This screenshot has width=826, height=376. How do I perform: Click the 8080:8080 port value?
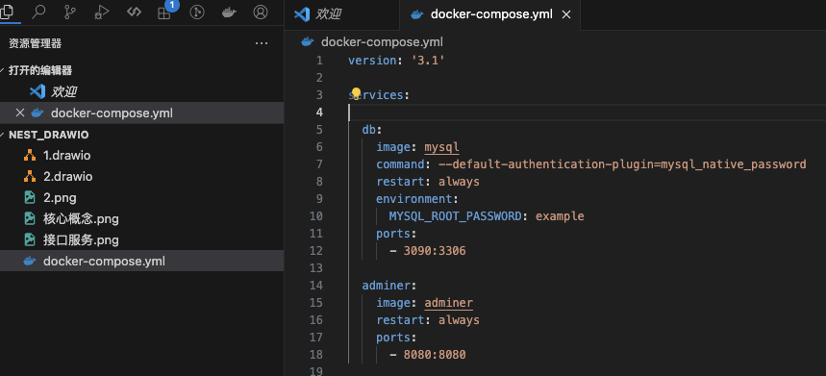click(435, 355)
